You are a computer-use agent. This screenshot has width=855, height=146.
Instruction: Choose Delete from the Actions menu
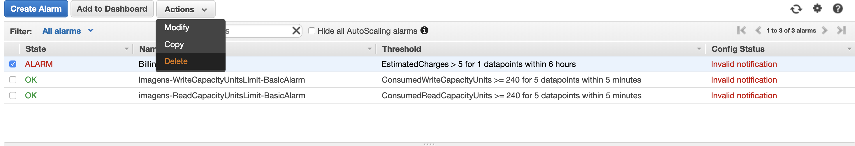pyautogui.click(x=176, y=61)
